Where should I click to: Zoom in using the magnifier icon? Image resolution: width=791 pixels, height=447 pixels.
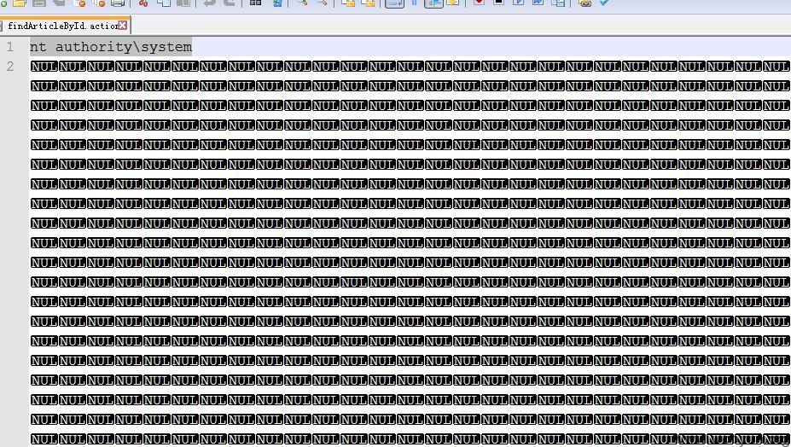tap(302, 3)
